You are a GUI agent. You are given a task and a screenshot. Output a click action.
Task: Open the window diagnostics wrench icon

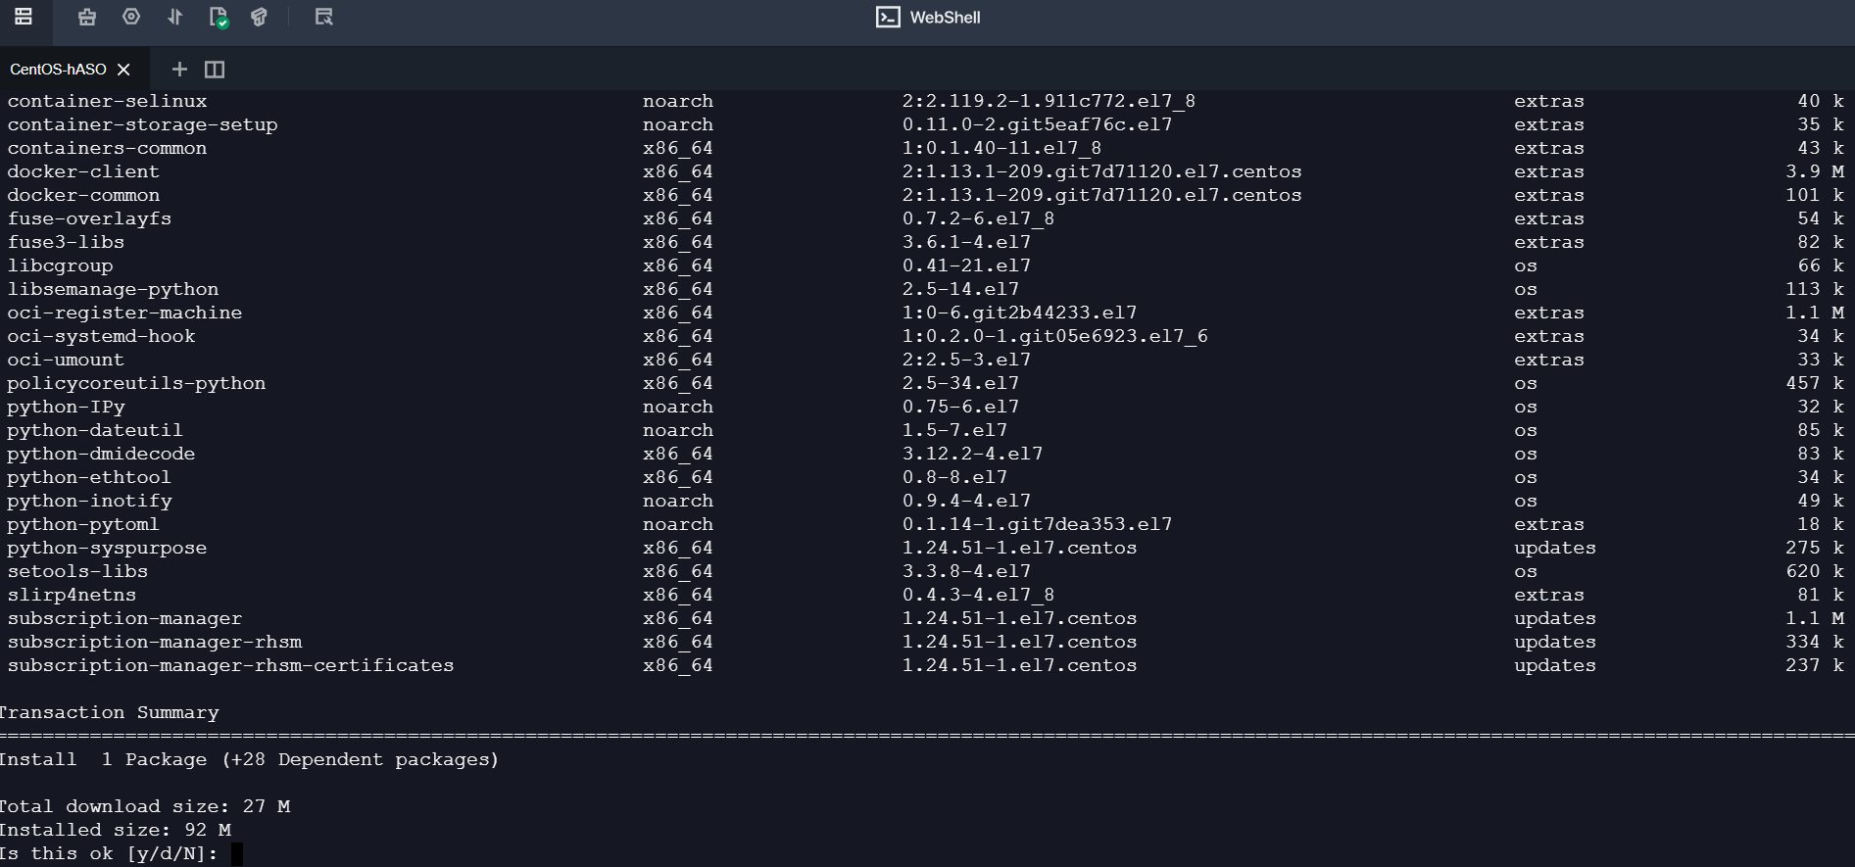[323, 17]
